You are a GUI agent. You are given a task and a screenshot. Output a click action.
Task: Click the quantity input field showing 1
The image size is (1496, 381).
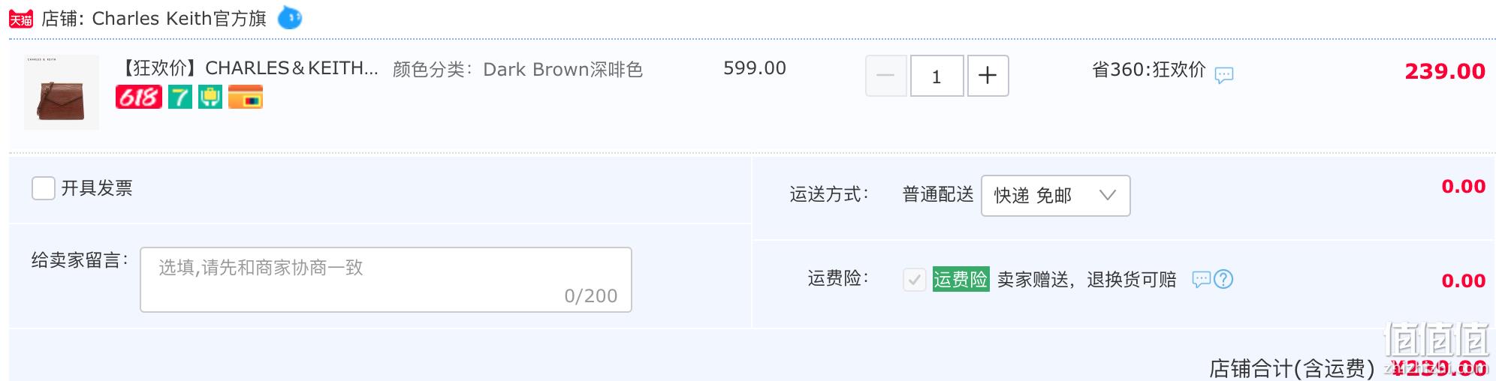click(x=937, y=76)
